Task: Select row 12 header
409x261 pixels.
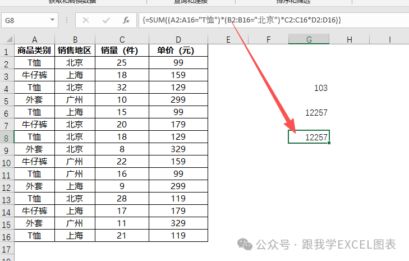Action: pos(7,187)
